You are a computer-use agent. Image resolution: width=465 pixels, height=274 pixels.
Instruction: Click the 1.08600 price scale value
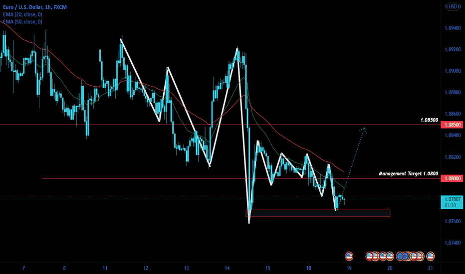[453, 114]
